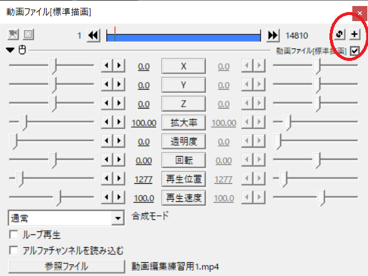
Task: Click the plus icon to add a filter
Action: point(354,34)
